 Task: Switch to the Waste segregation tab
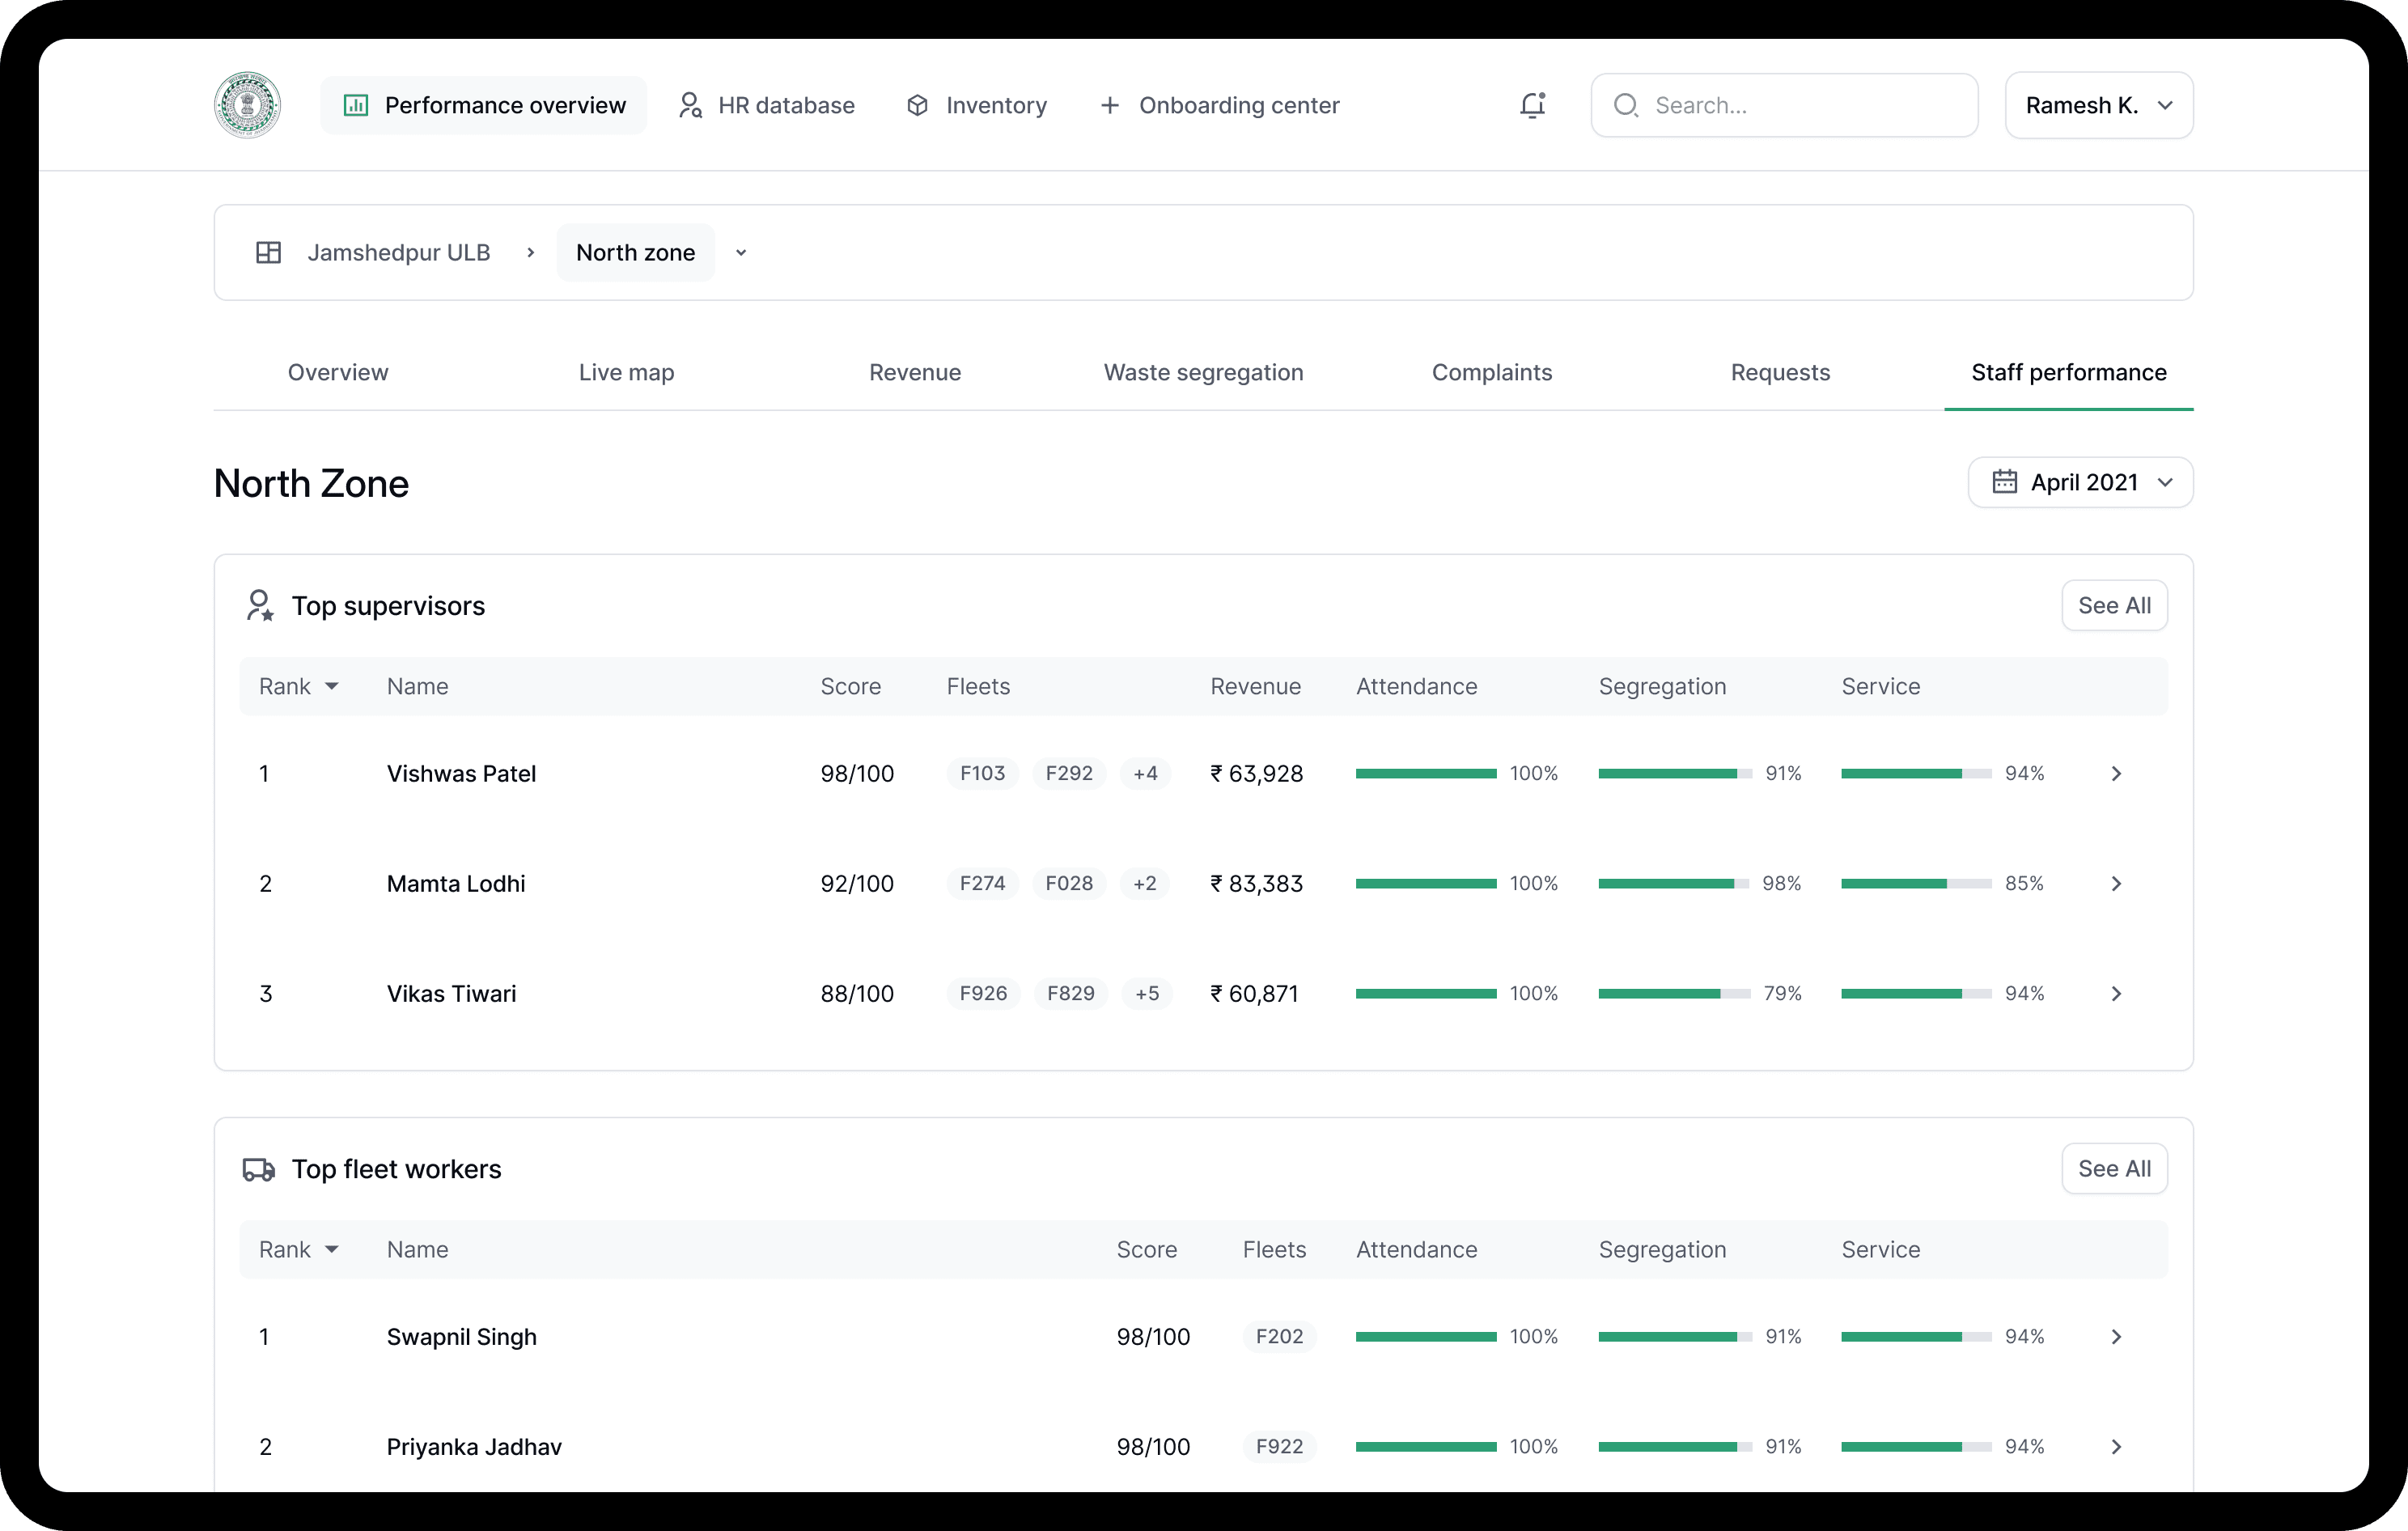point(1203,373)
